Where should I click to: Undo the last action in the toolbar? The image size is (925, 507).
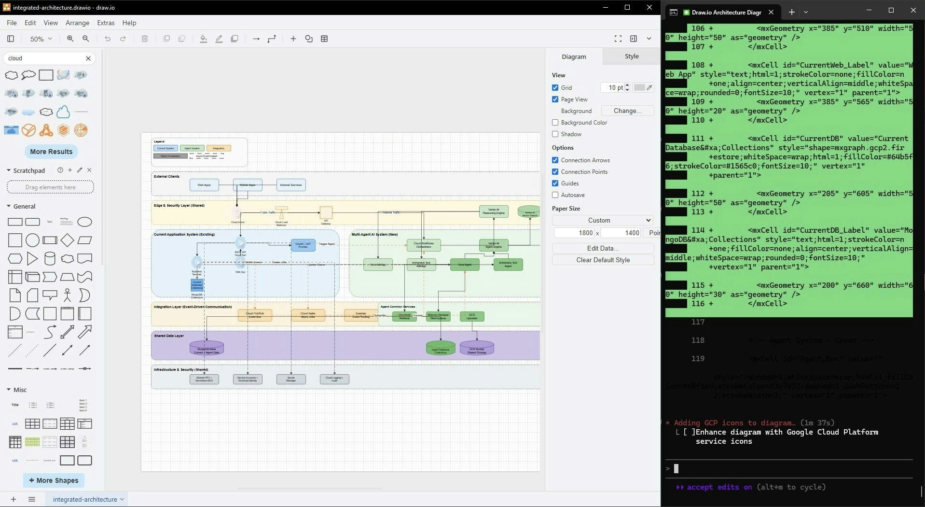tap(108, 39)
